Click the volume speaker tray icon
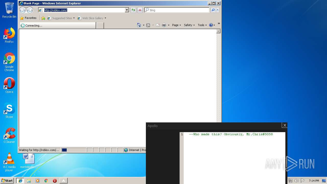 click(x=296, y=181)
